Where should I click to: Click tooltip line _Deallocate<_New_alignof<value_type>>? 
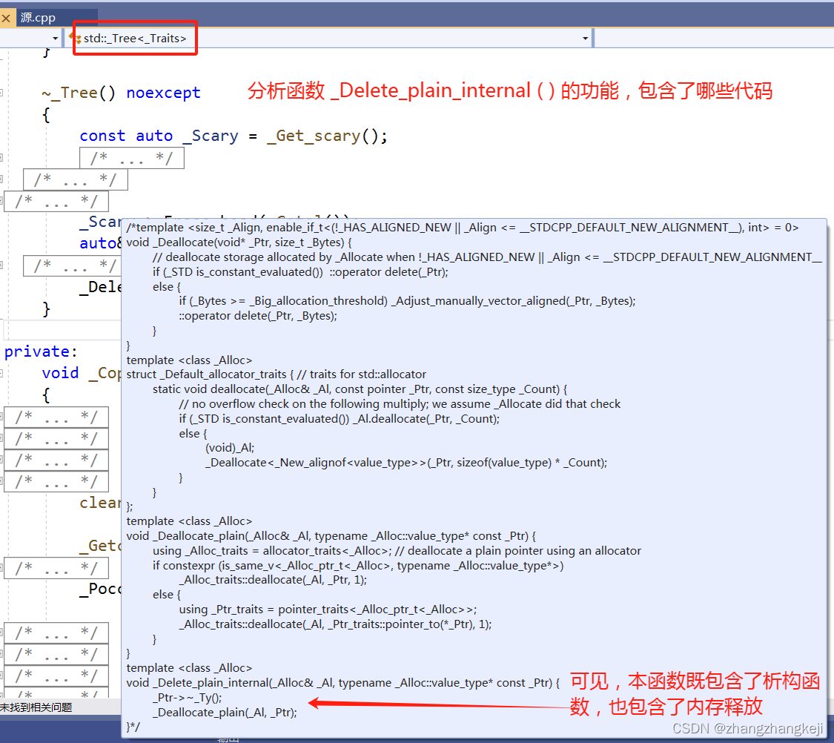pyautogui.click(x=406, y=463)
